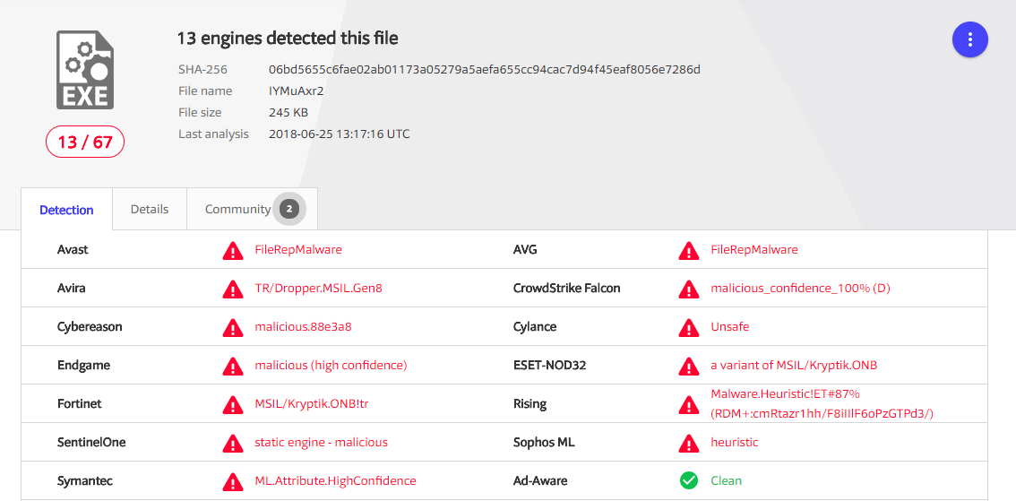1016x501 pixels.
Task: Click the Sophos ML engine name
Action: [x=544, y=443]
